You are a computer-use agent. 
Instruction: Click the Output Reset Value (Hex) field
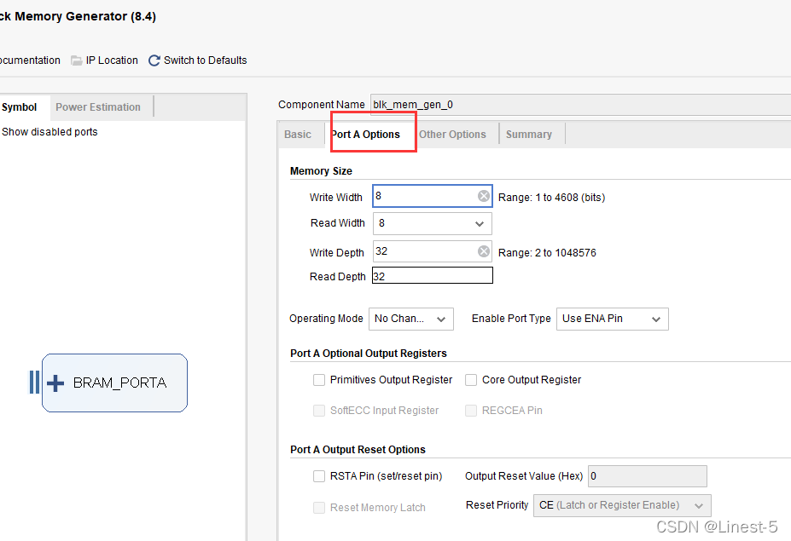coord(648,476)
